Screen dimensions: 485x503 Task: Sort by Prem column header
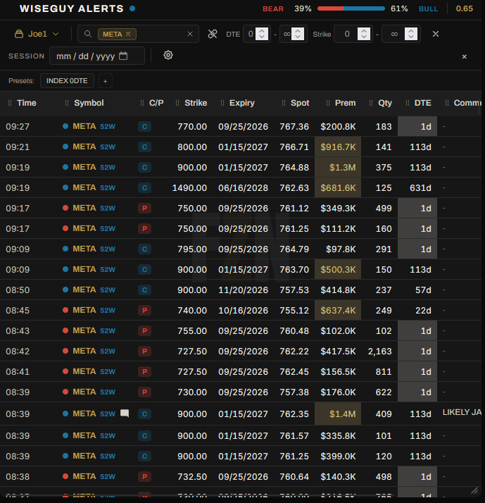click(x=345, y=103)
